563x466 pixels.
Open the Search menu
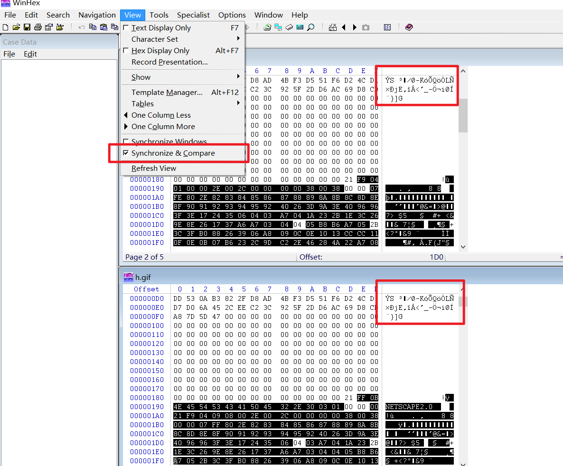pyautogui.click(x=58, y=15)
